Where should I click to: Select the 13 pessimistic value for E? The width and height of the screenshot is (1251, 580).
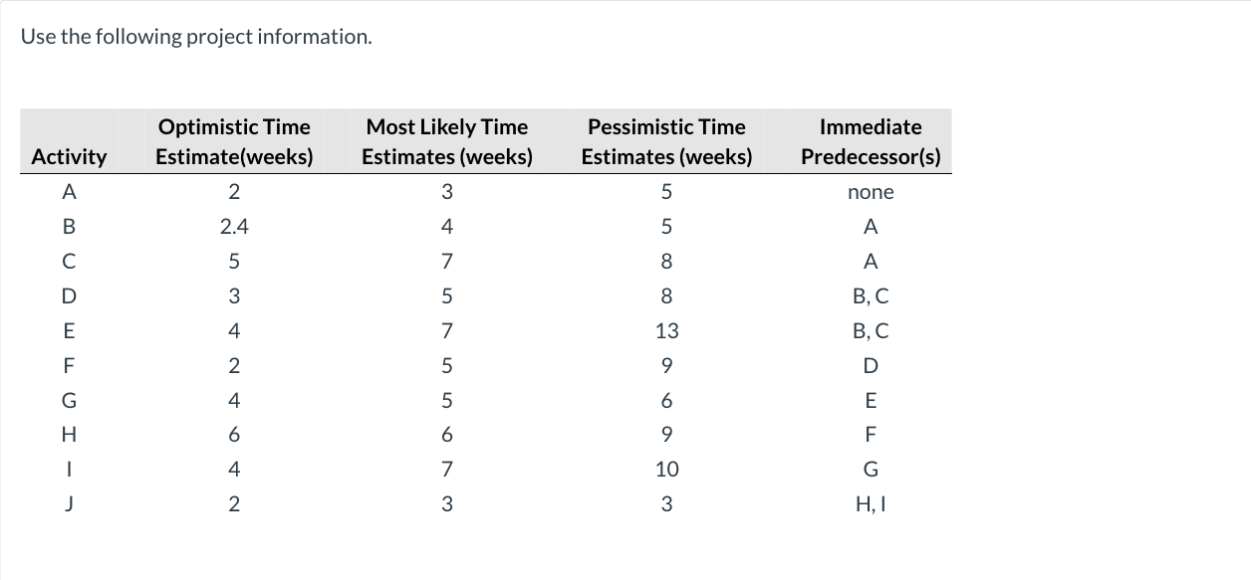pos(666,330)
